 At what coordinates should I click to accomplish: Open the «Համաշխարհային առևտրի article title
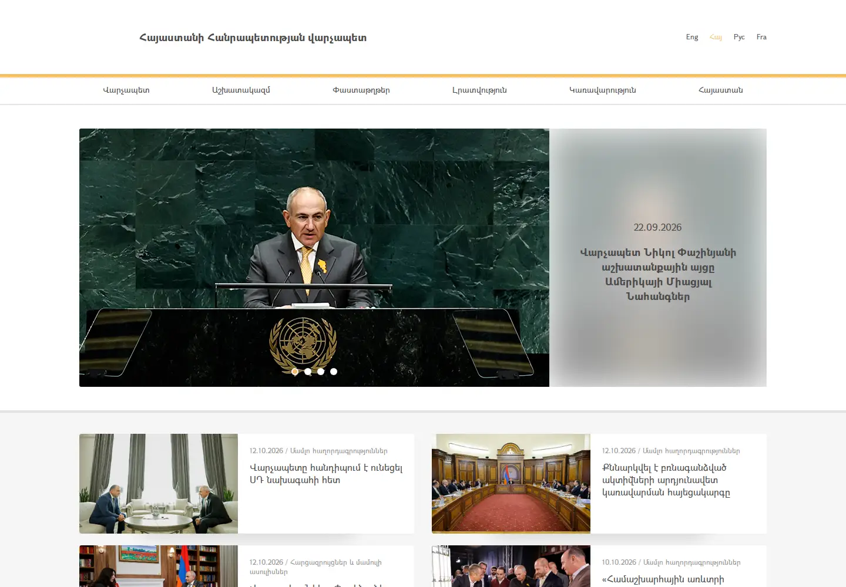coord(663,579)
